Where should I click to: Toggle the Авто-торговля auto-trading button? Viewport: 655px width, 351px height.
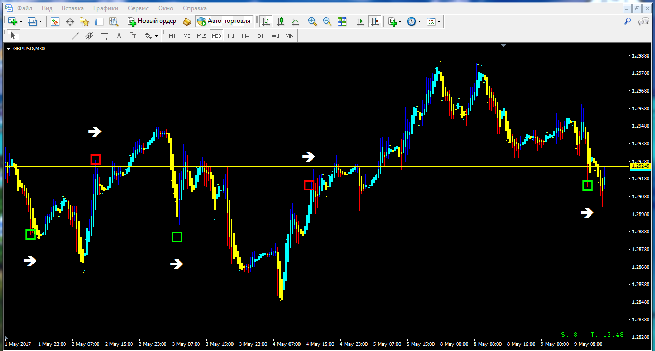click(225, 21)
